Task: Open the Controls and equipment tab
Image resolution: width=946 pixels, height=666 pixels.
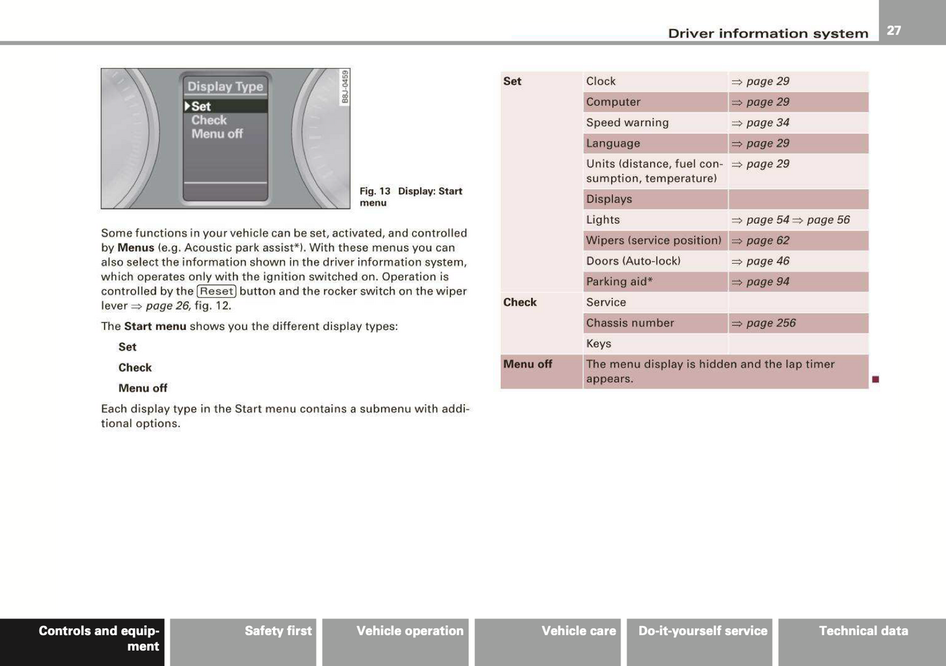Action: 82,641
